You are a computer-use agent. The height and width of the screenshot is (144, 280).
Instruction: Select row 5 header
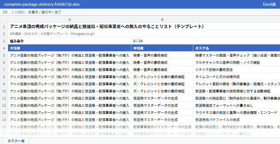[x=4, y=55]
